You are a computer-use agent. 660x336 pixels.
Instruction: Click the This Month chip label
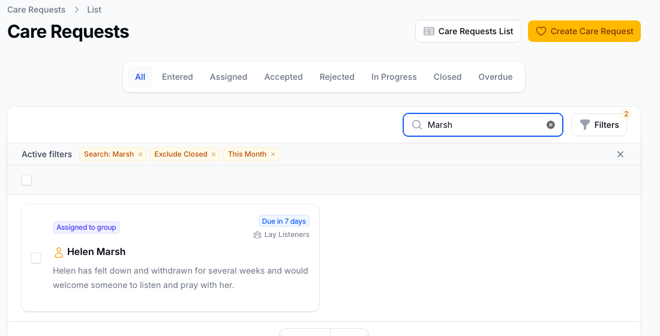click(x=247, y=154)
